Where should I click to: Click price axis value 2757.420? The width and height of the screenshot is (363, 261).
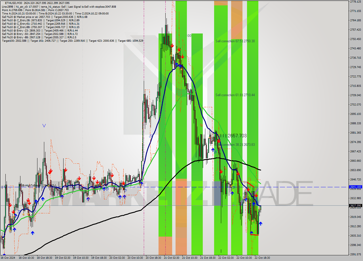point(355,30)
